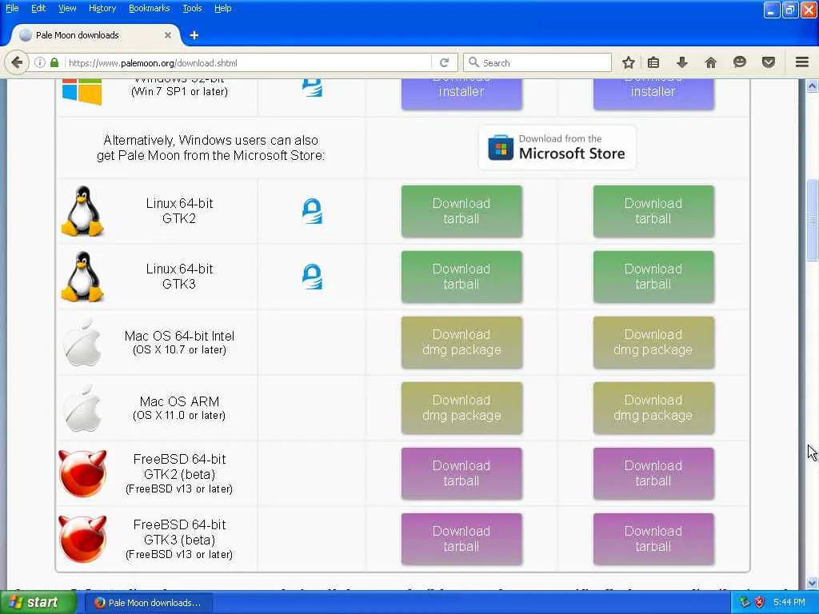The height and width of the screenshot is (614, 819).
Task: Open the History menu
Action: pos(102,8)
